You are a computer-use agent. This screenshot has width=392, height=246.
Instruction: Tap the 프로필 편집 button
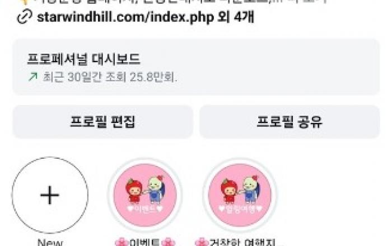102,121
